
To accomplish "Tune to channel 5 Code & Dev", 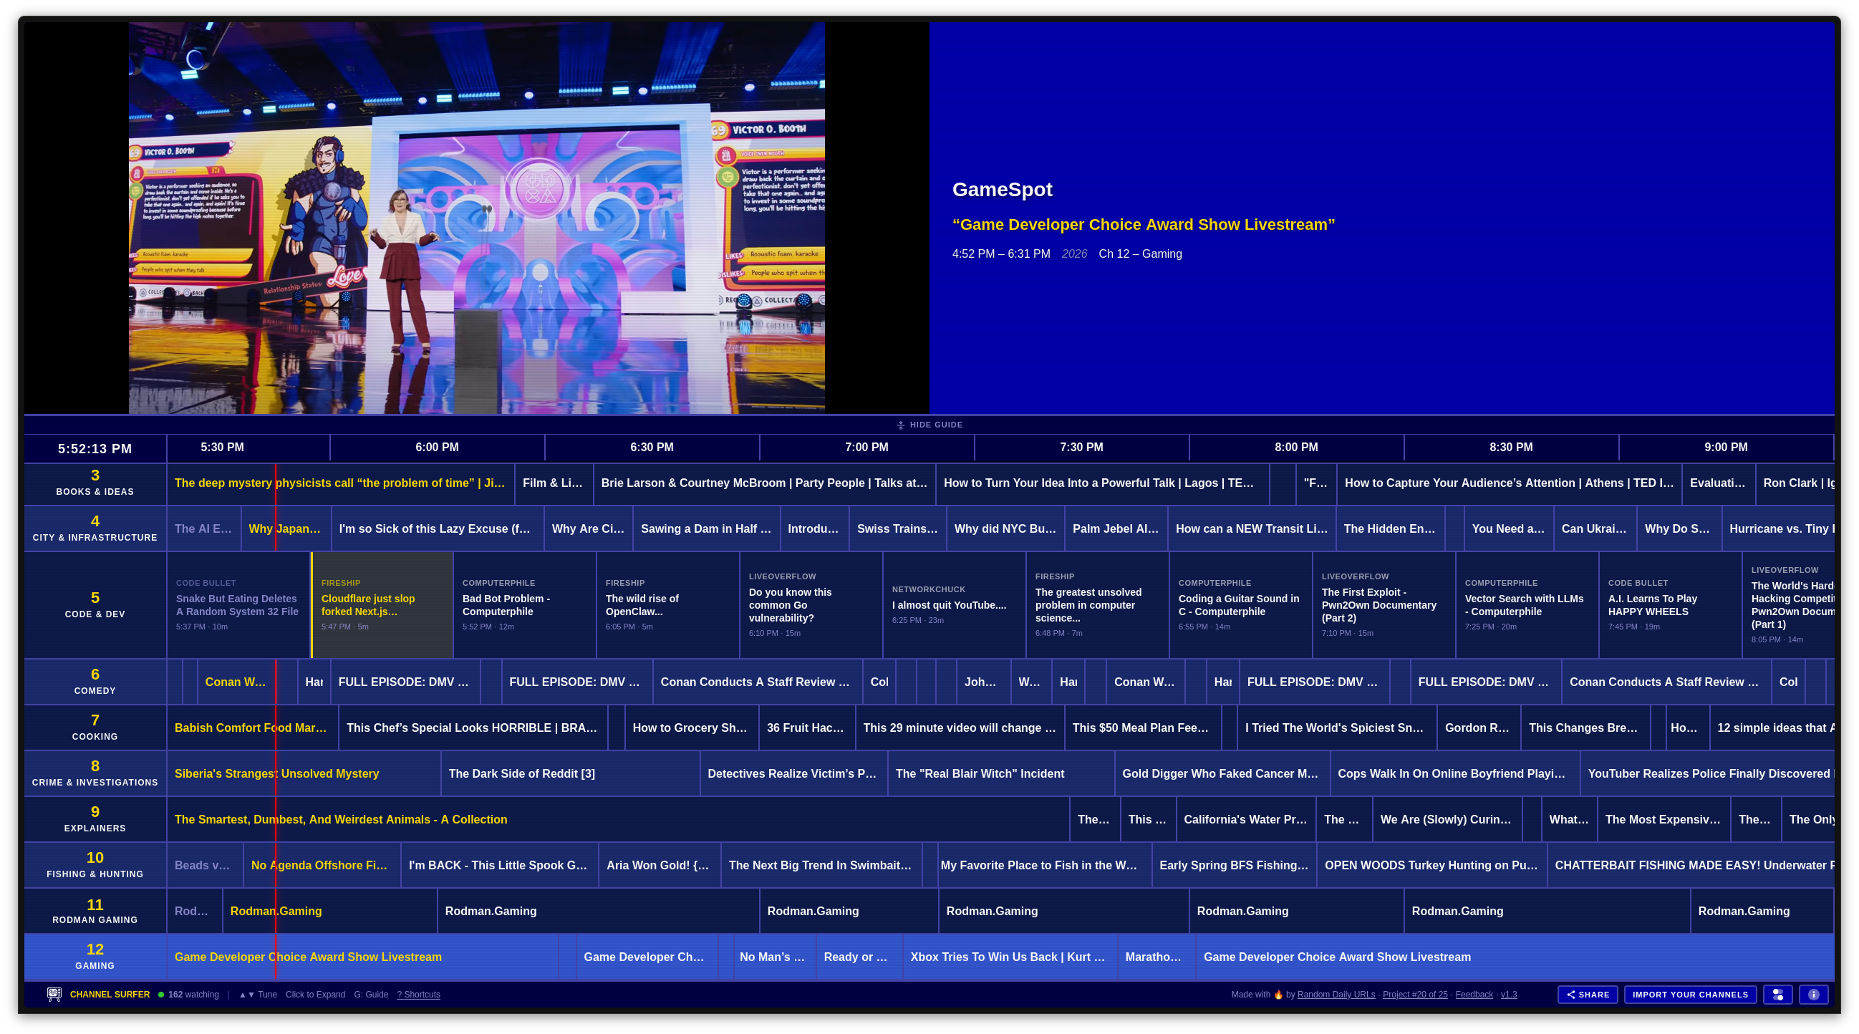I will click(x=95, y=604).
